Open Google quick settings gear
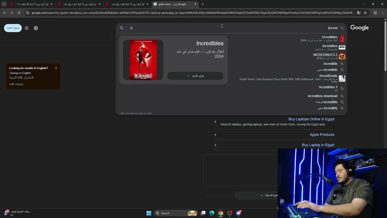This screenshot has height=218, width=387. click(x=36, y=28)
